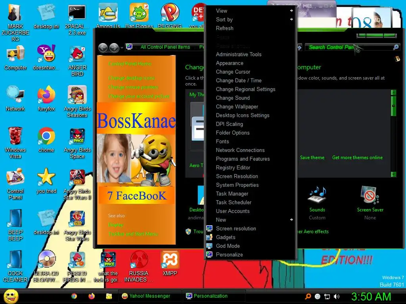Click the Save theme link
The image size is (406, 304).
click(x=312, y=158)
